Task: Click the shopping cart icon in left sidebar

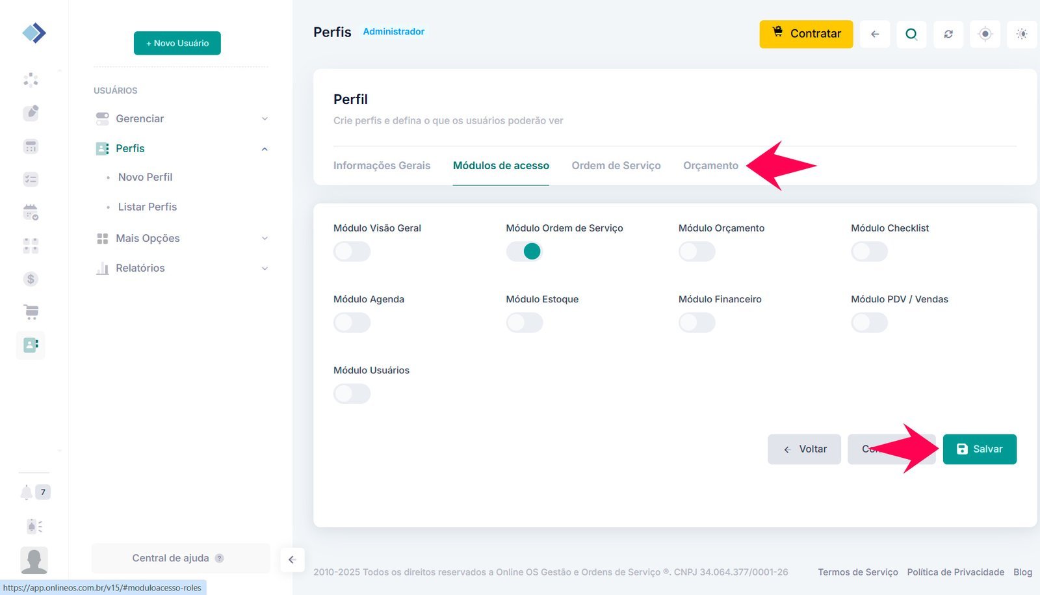Action: [x=31, y=312]
